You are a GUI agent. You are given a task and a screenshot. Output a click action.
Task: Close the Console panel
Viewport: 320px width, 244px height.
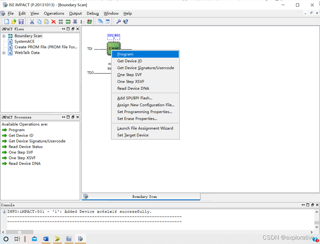click(x=317, y=205)
